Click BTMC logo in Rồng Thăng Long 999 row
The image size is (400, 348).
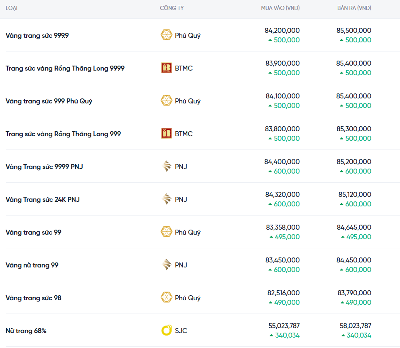166,134
